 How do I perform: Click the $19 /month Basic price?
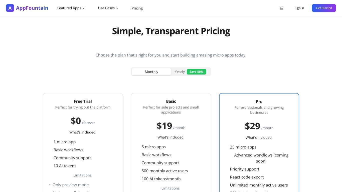click(x=171, y=126)
